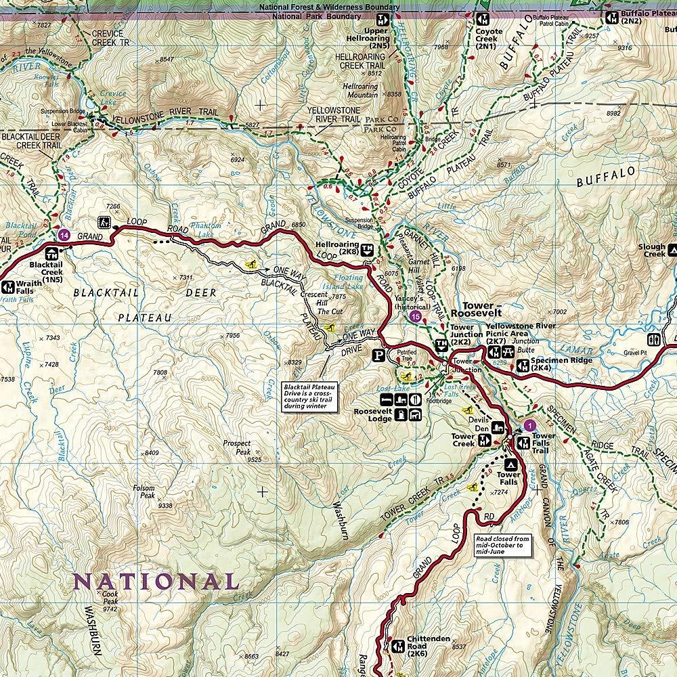Click the 'Hellroaring Patrol Cabin' label
The height and width of the screenshot is (677, 677).
point(393,144)
